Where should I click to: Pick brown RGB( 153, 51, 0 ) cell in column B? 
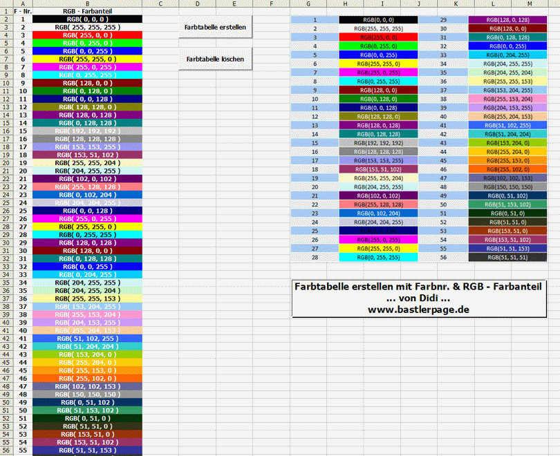pyautogui.click(x=88, y=434)
